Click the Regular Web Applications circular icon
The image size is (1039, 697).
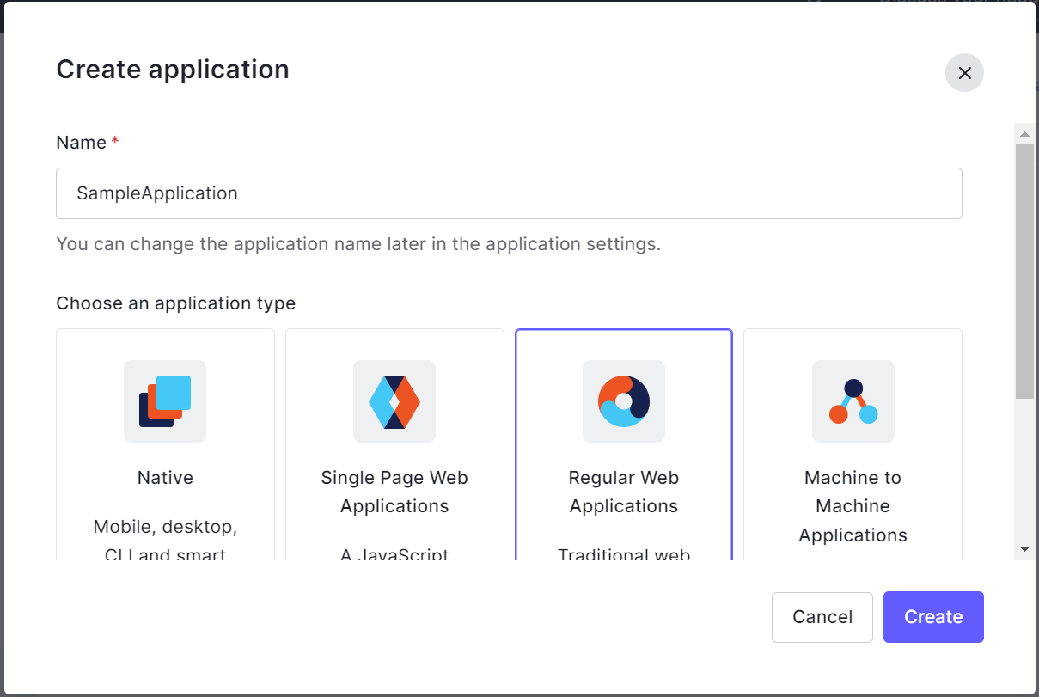pos(624,401)
